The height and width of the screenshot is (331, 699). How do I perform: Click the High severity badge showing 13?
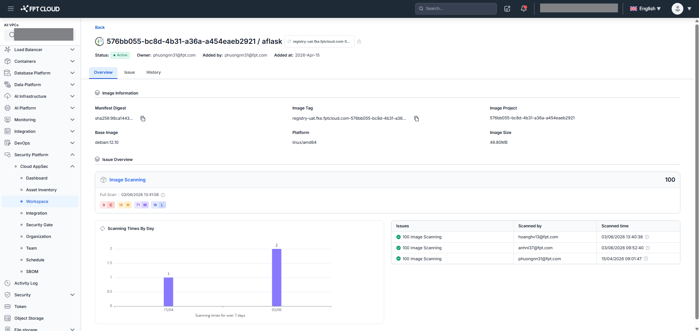click(x=124, y=205)
